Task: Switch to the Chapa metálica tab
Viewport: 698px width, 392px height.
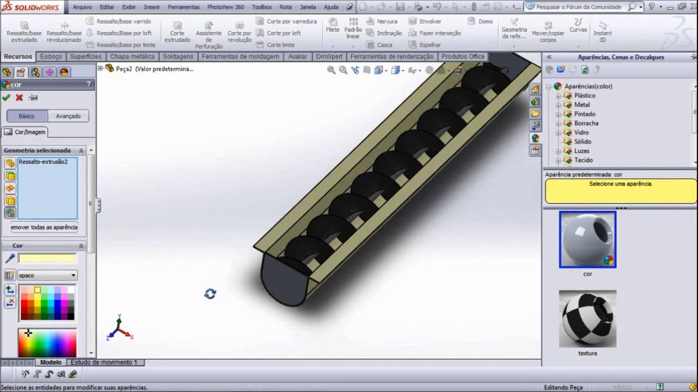Action: click(133, 57)
